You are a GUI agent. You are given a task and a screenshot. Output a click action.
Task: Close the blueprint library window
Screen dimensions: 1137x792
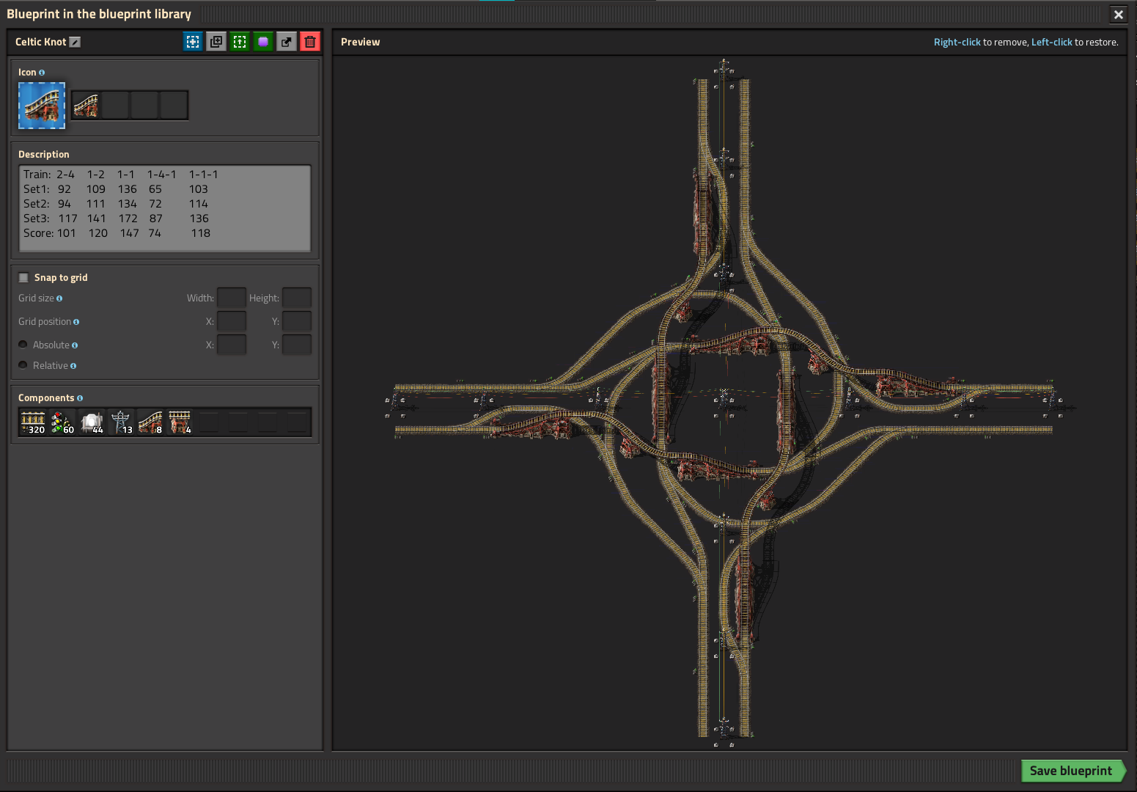tap(1118, 15)
